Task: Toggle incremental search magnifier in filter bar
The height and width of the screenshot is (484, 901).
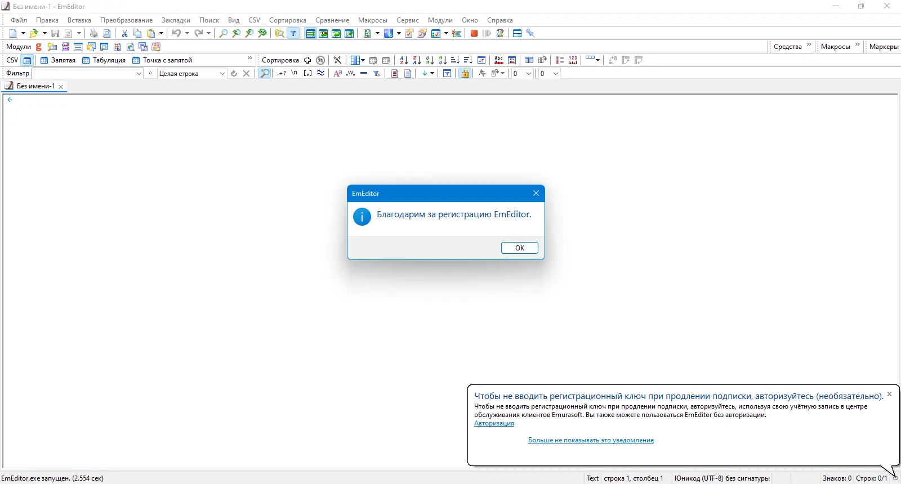Action: [x=264, y=73]
